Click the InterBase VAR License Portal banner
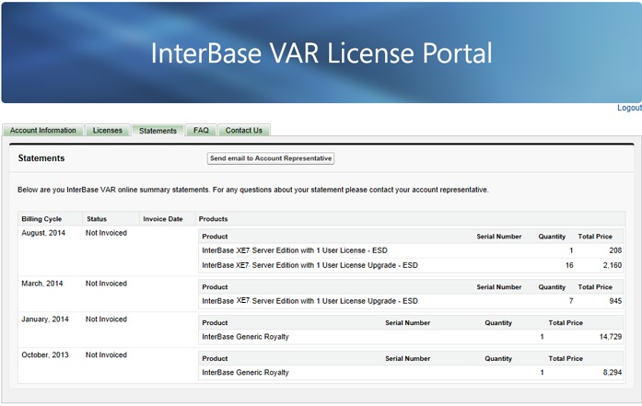Screen dimensions: 642x406 click(x=321, y=52)
